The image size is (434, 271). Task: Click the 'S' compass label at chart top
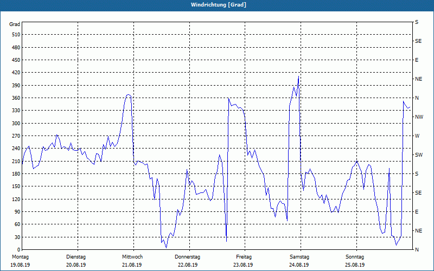coord(417,22)
